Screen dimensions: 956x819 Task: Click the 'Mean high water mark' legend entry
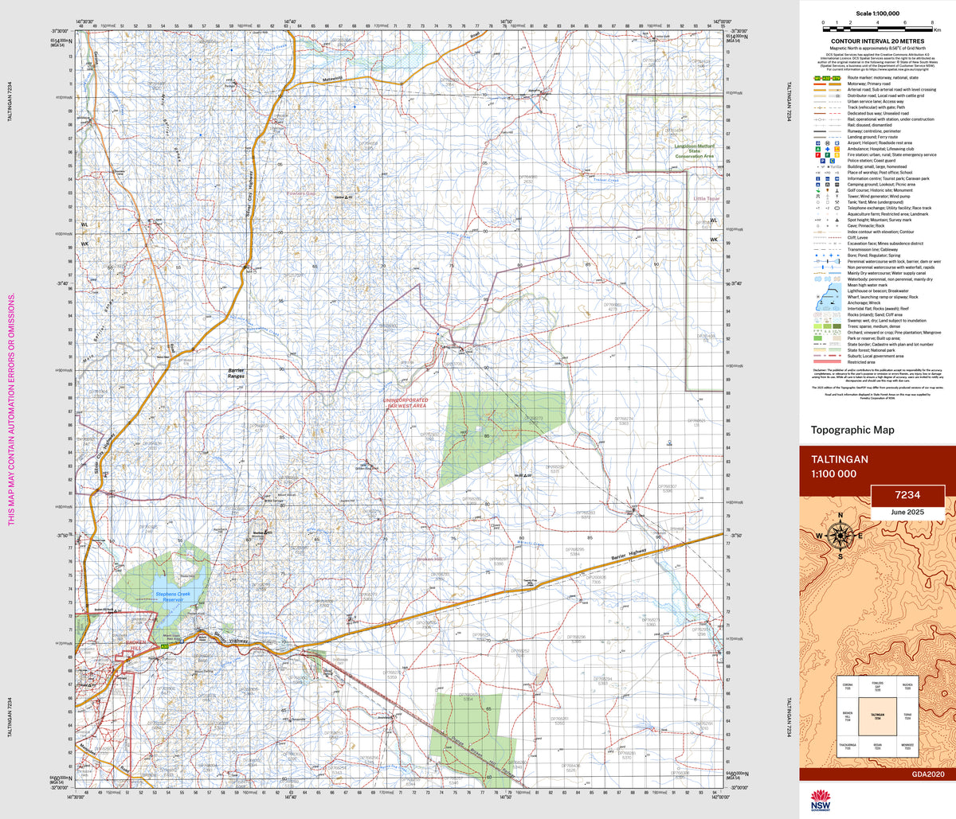pos(868,285)
